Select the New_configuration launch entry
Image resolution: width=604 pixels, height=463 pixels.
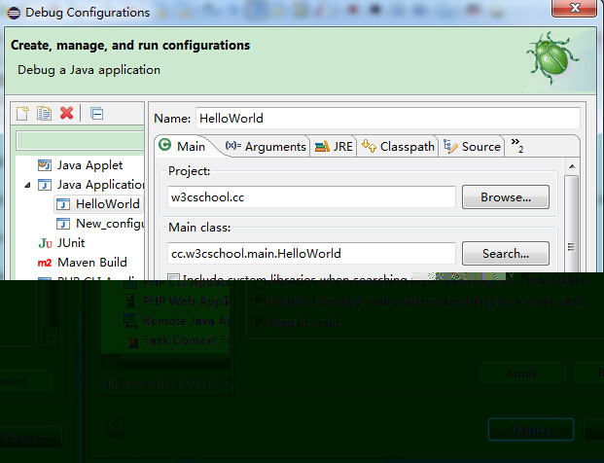point(100,224)
